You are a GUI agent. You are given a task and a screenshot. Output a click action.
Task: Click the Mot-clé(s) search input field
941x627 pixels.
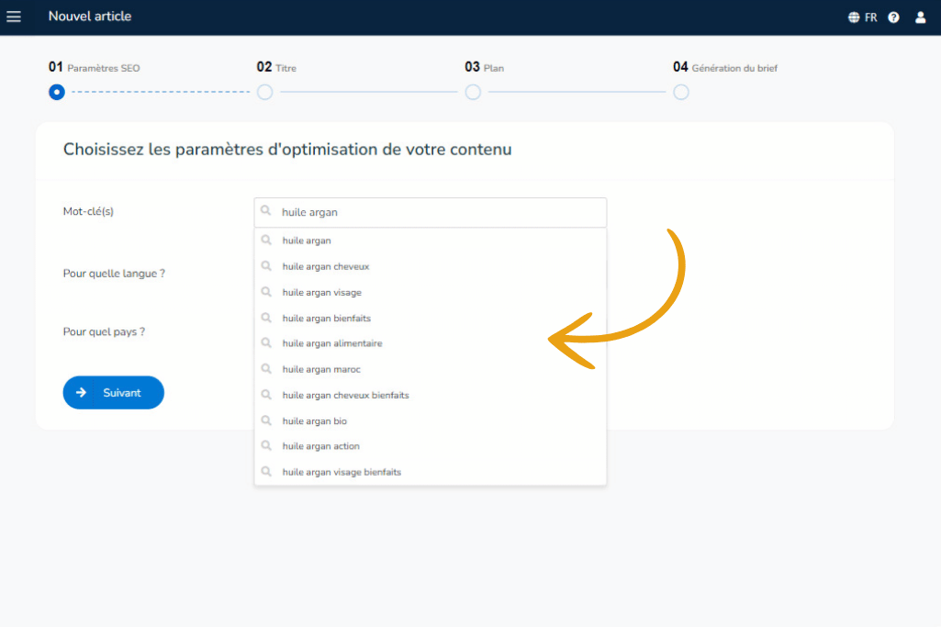pos(431,212)
